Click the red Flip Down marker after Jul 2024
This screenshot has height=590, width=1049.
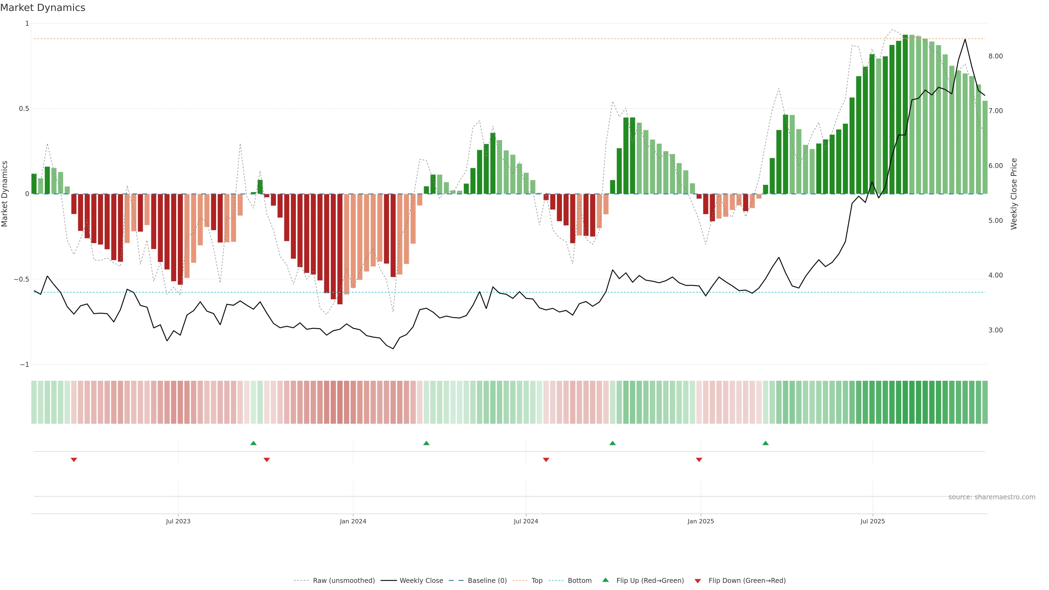pyautogui.click(x=546, y=460)
